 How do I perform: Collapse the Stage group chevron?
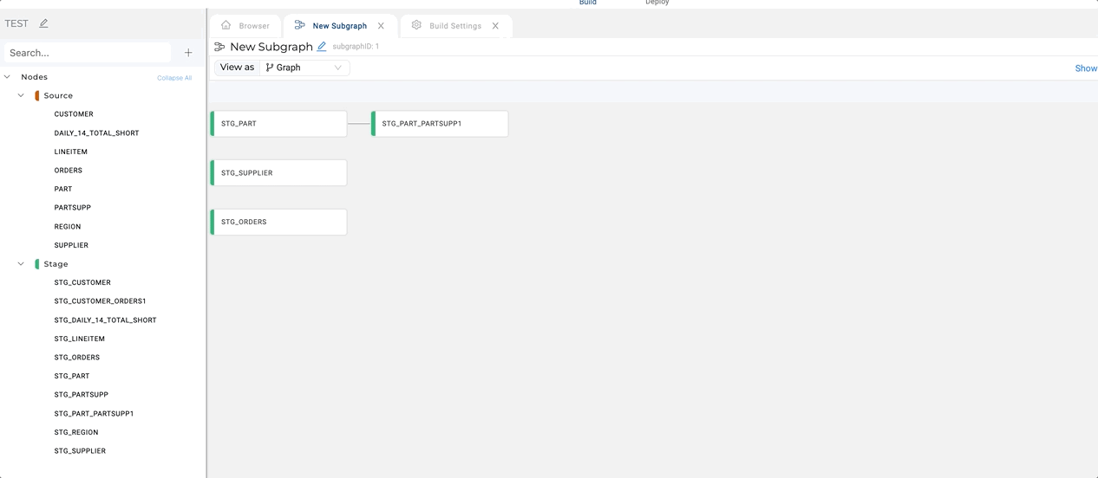pyautogui.click(x=21, y=264)
